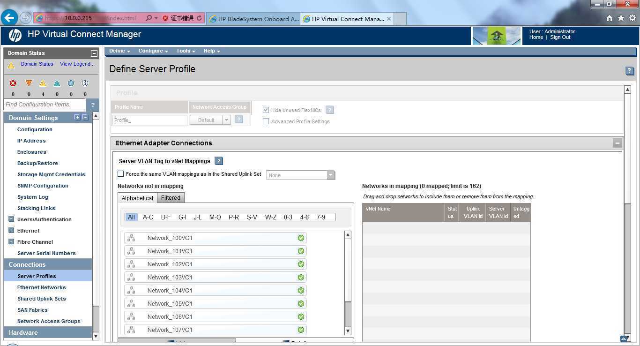Open the Domain Status link
640x346 pixels.
coord(37,64)
